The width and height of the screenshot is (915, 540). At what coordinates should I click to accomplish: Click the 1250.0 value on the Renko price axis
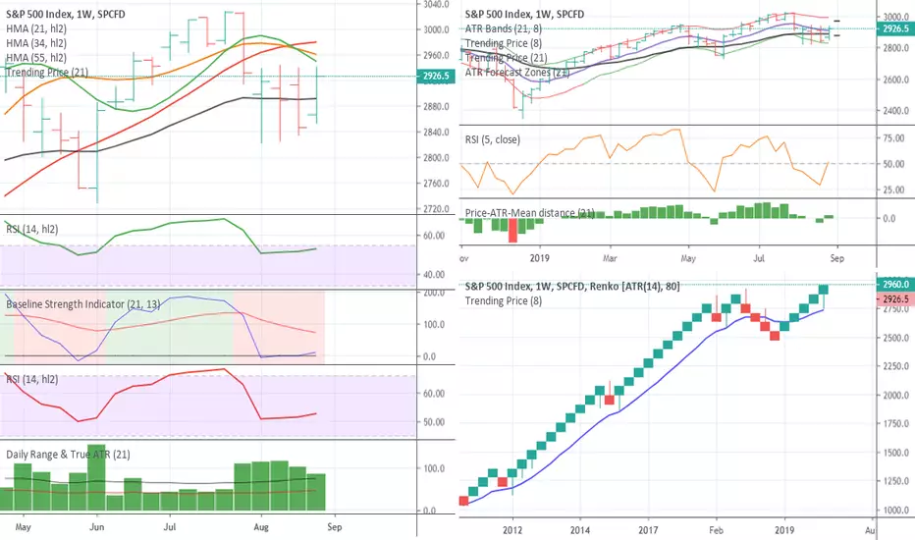(x=896, y=481)
